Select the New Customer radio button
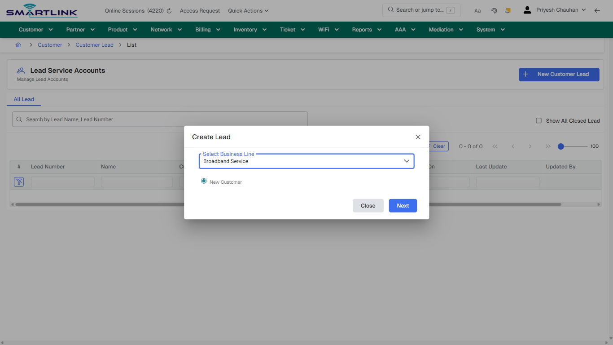 click(x=204, y=181)
